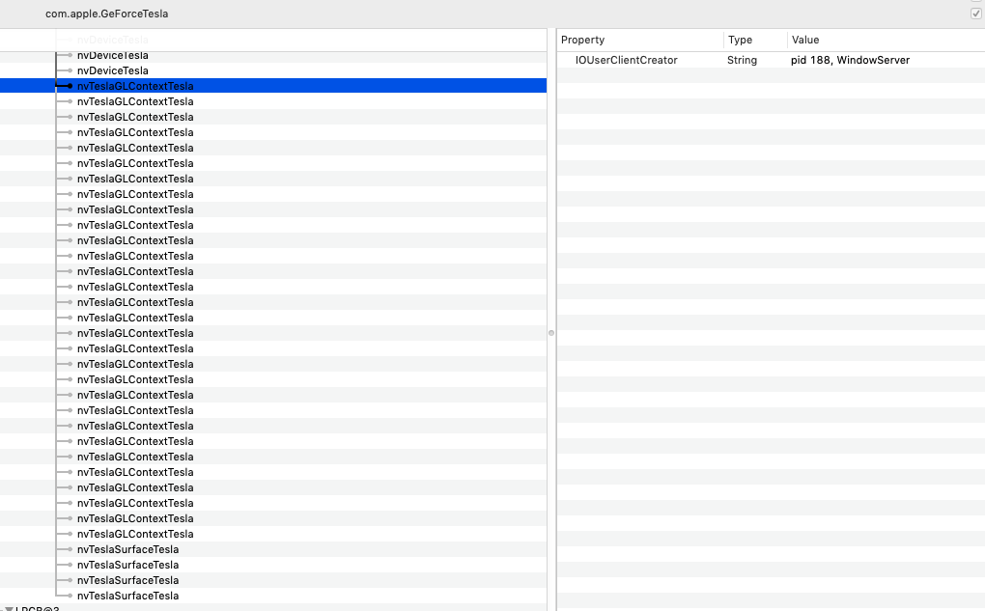The height and width of the screenshot is (611, 985).
Task: Select the IOUserClientCreator property cell
Action: click(627, 60)
